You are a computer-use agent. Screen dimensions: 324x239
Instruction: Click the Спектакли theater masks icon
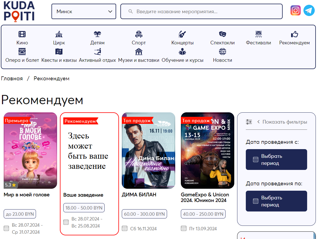coord(222,34)
